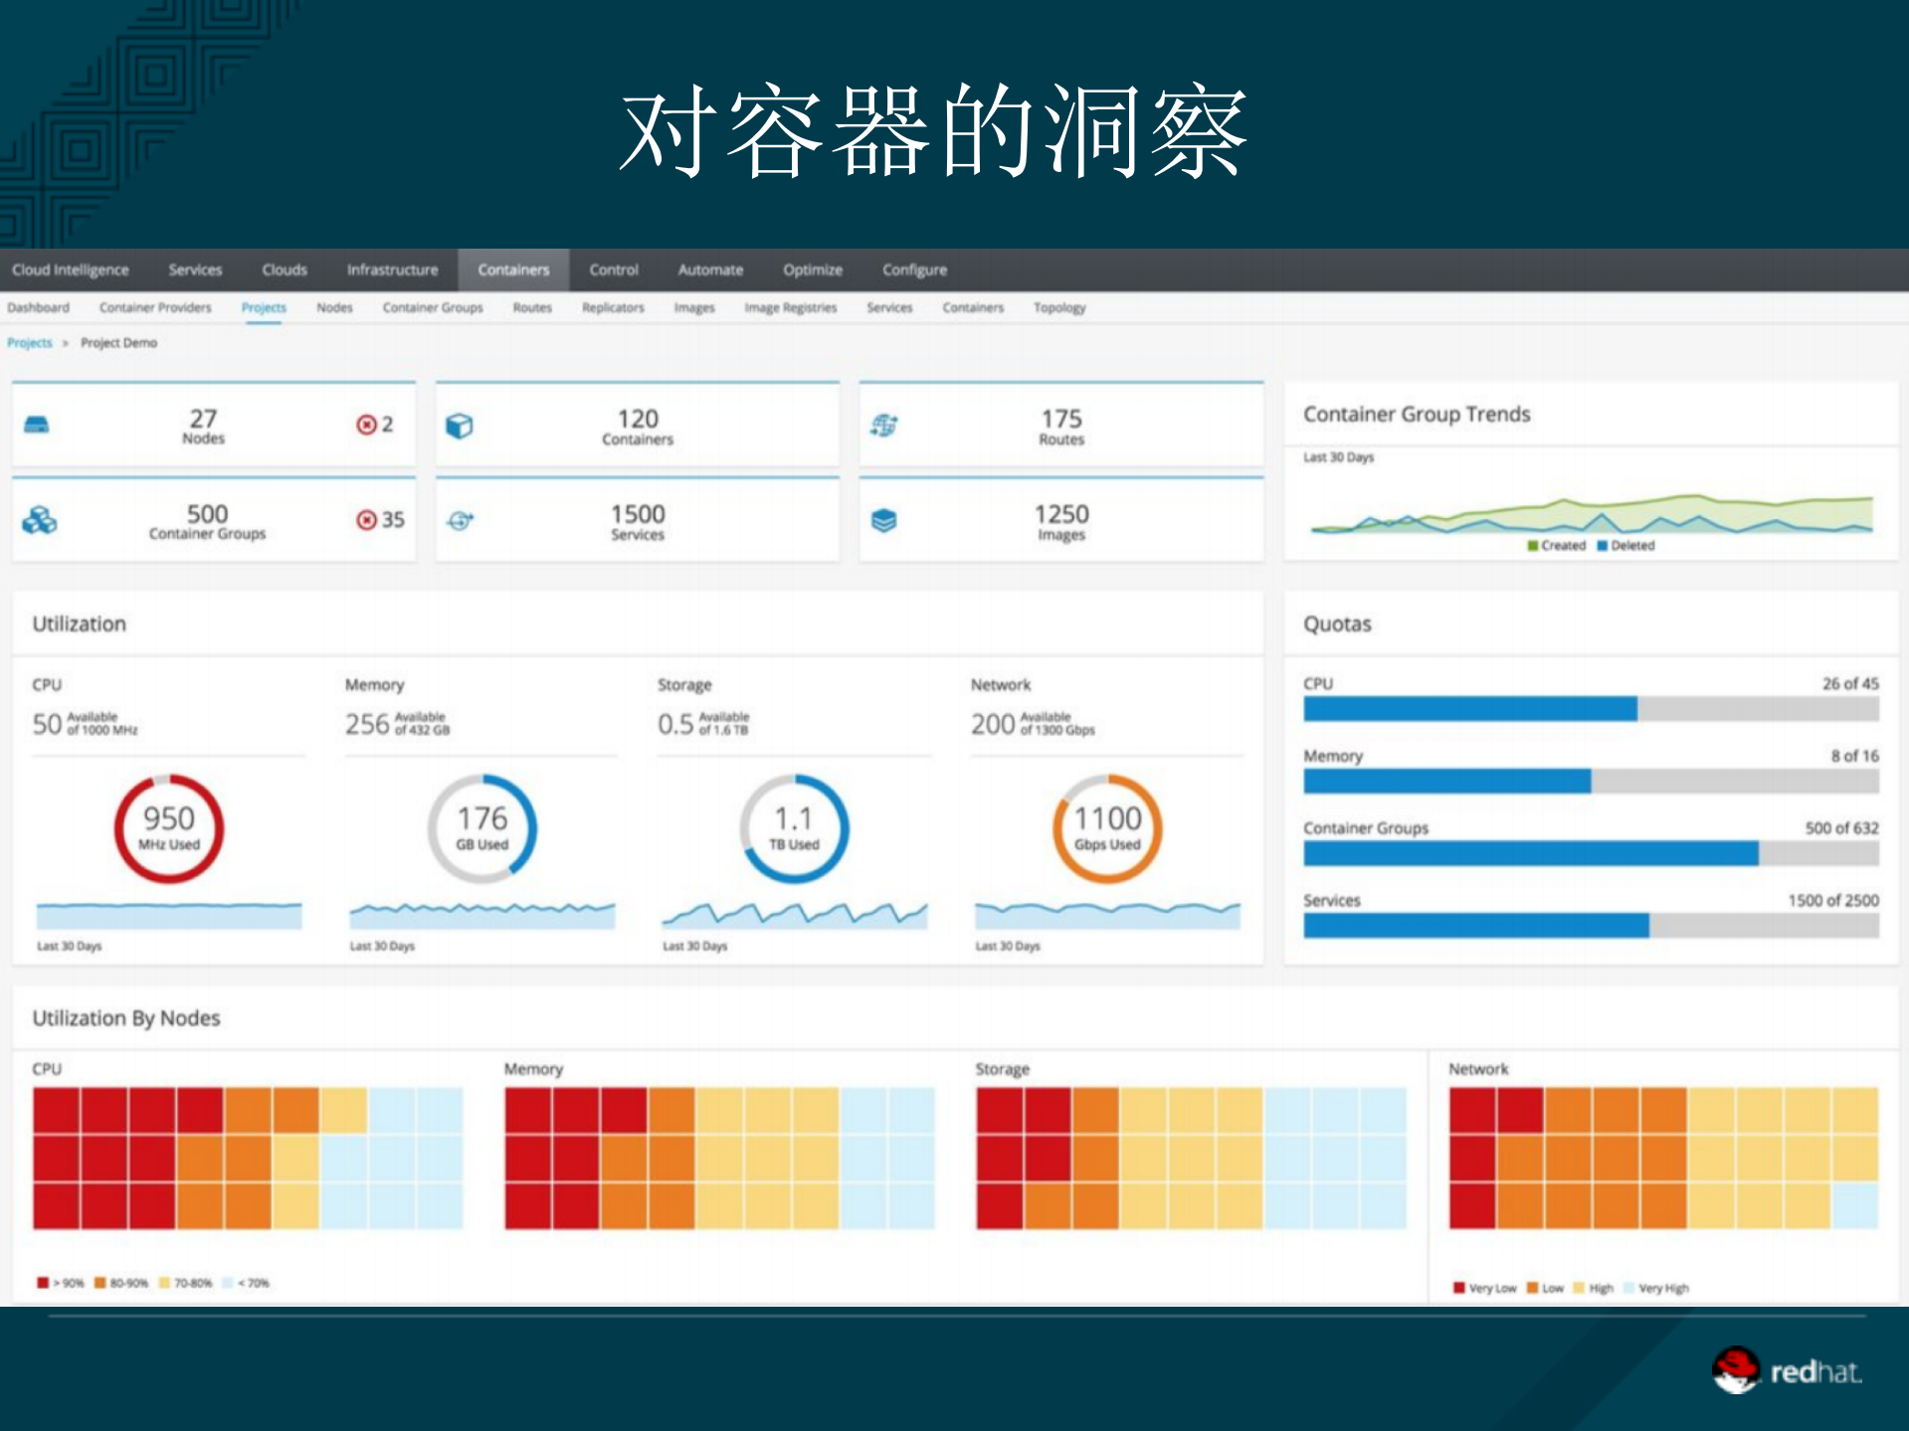
Task: Click the Containers cube icon
Action: click(460, 423)
